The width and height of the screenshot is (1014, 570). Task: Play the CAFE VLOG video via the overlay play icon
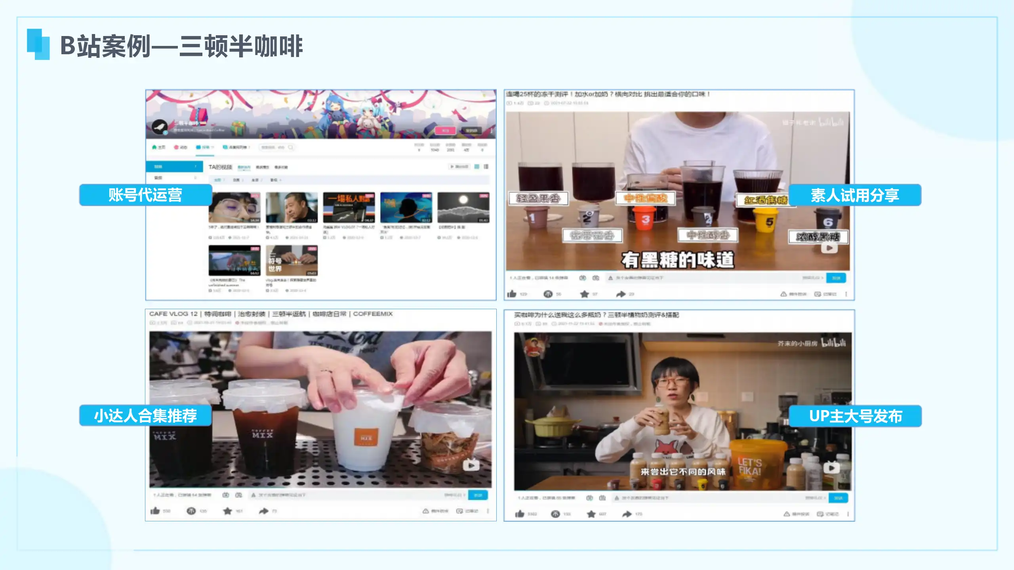coord(471,465)
